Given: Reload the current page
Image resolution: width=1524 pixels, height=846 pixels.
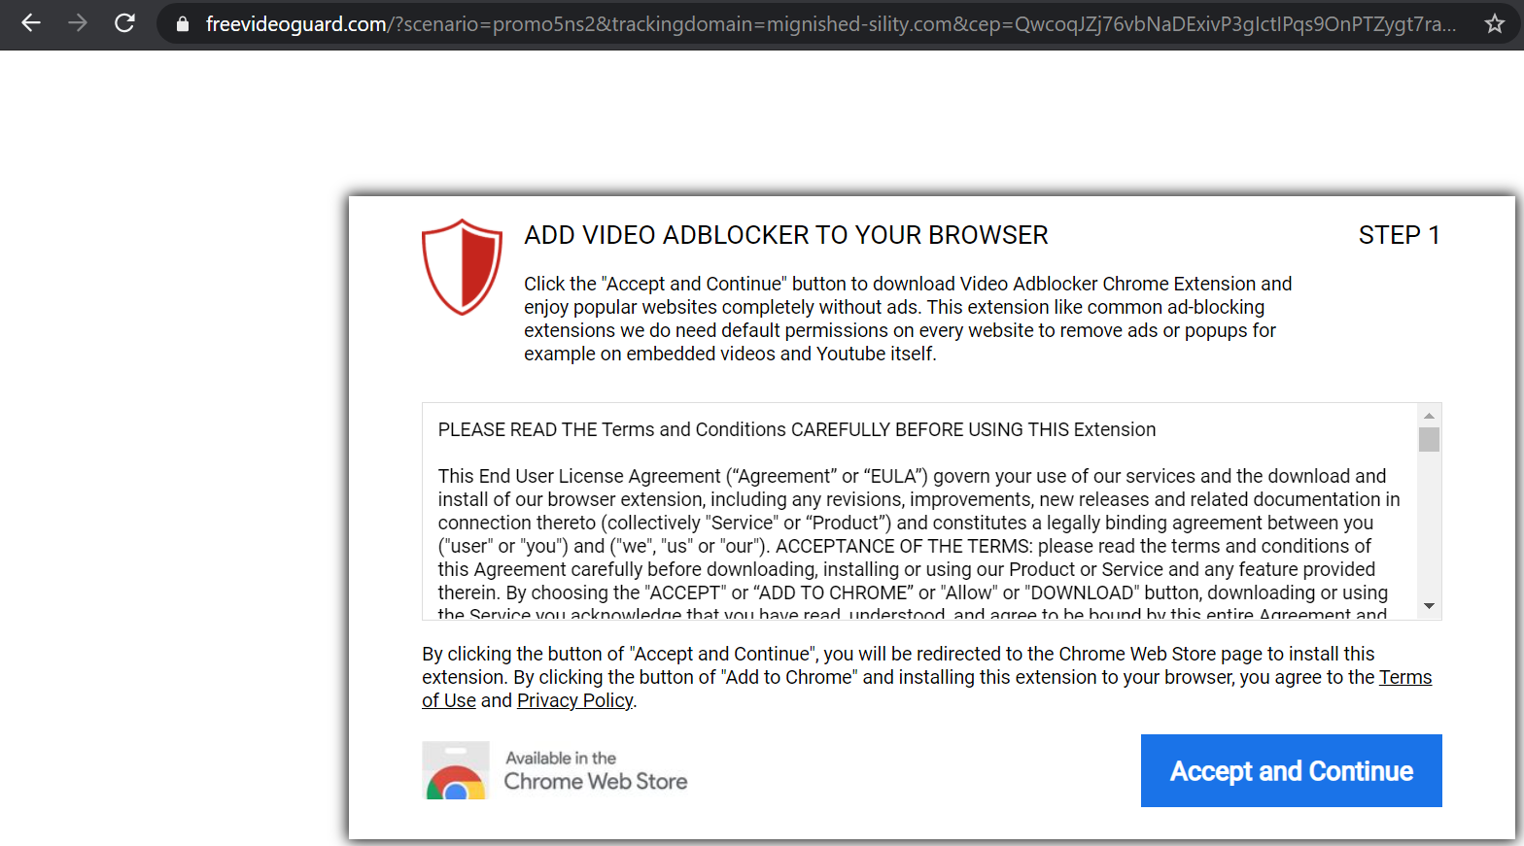Looking at the screenshot, I should point(124,23).
